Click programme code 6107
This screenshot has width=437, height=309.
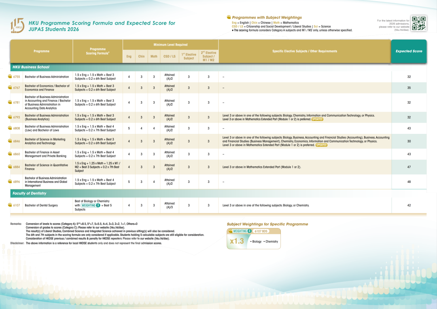[17, 205]
